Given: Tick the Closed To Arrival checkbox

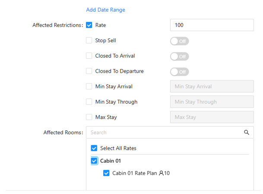Looking at the screenshot, I should (89, 56).
